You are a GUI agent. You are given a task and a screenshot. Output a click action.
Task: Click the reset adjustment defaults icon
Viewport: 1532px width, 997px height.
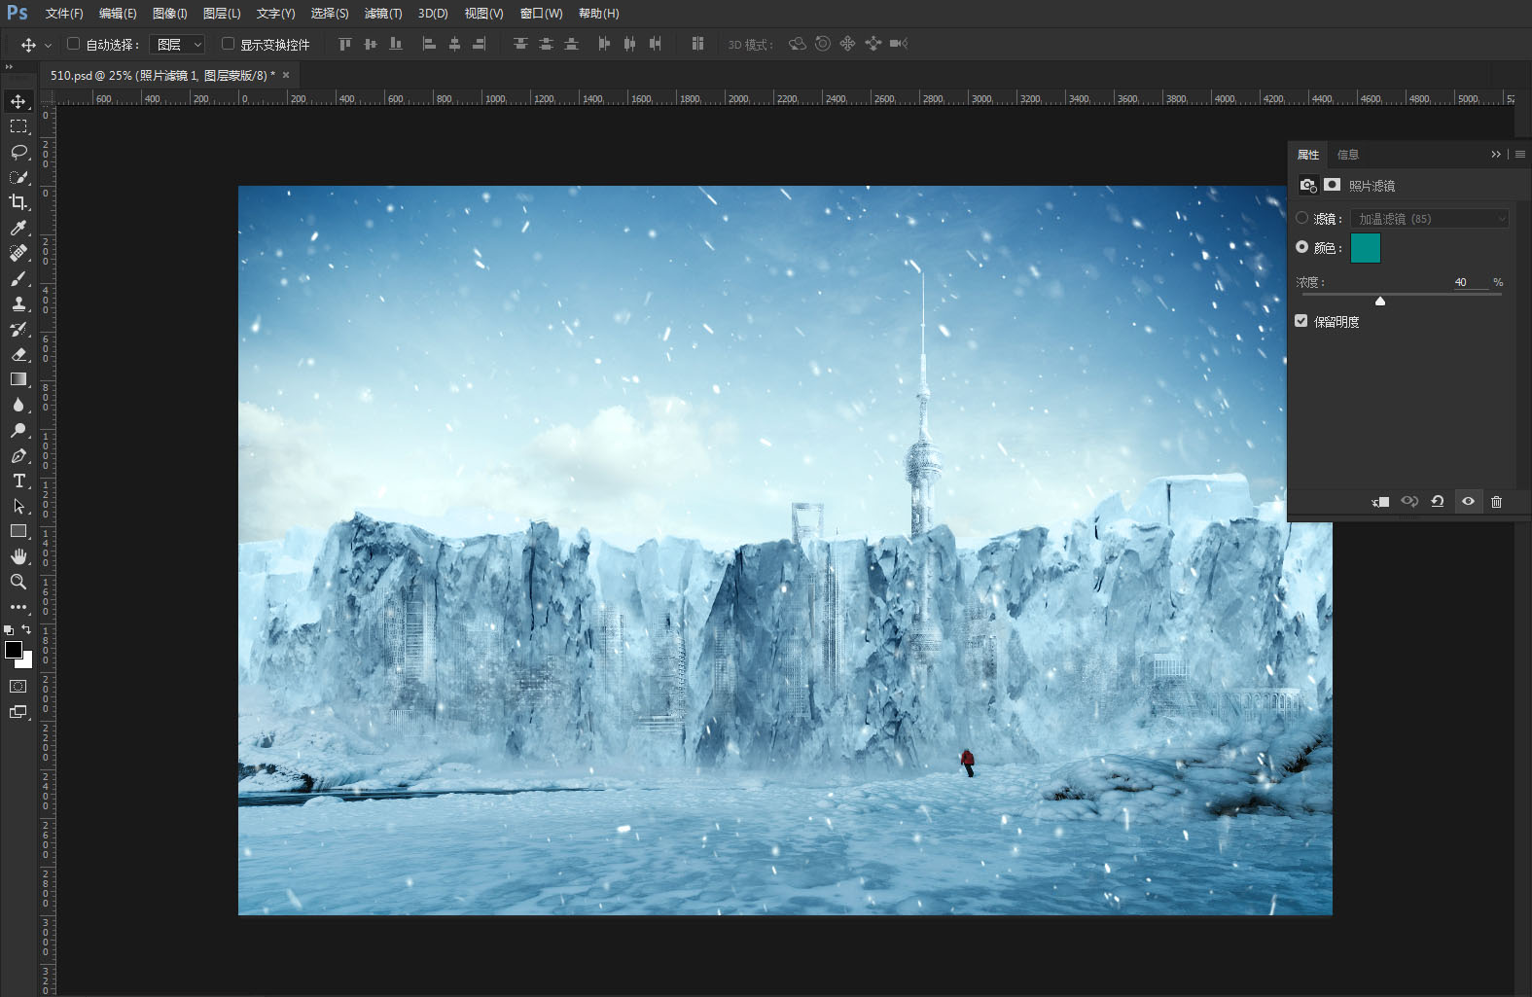click(1438, 502)
